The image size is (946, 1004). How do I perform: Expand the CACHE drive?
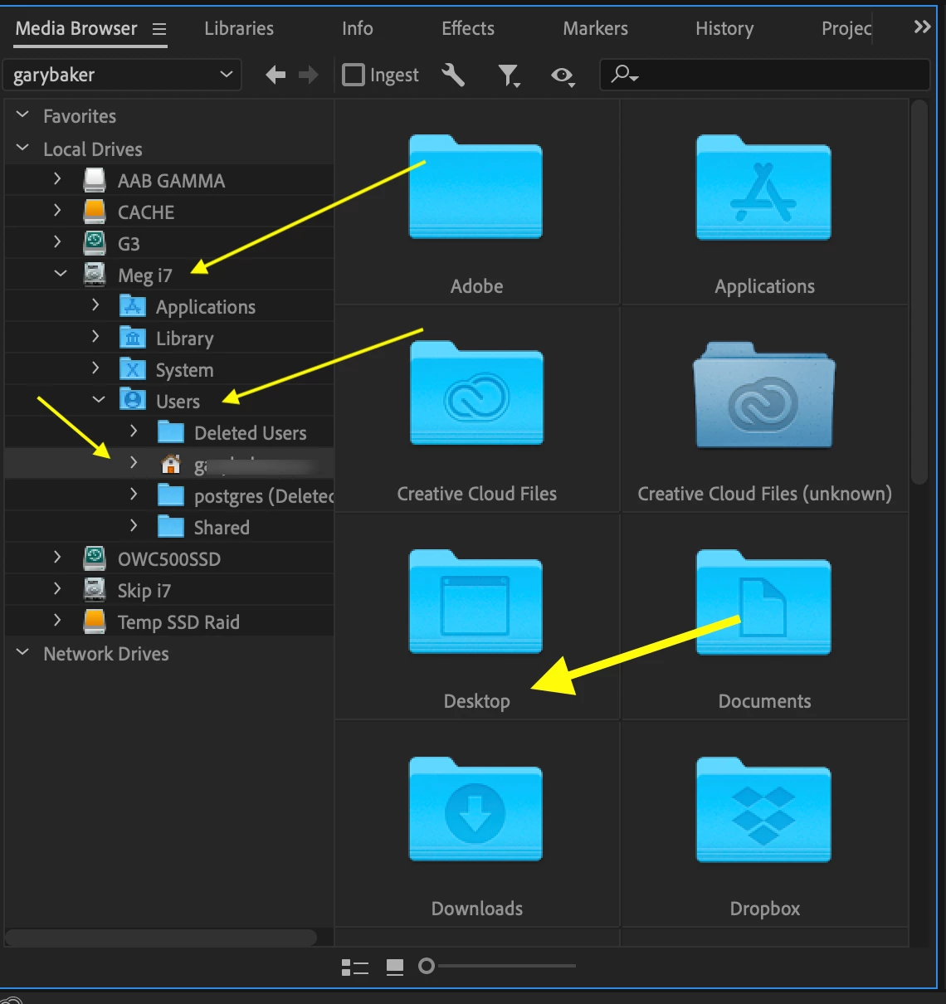[56, 210]
